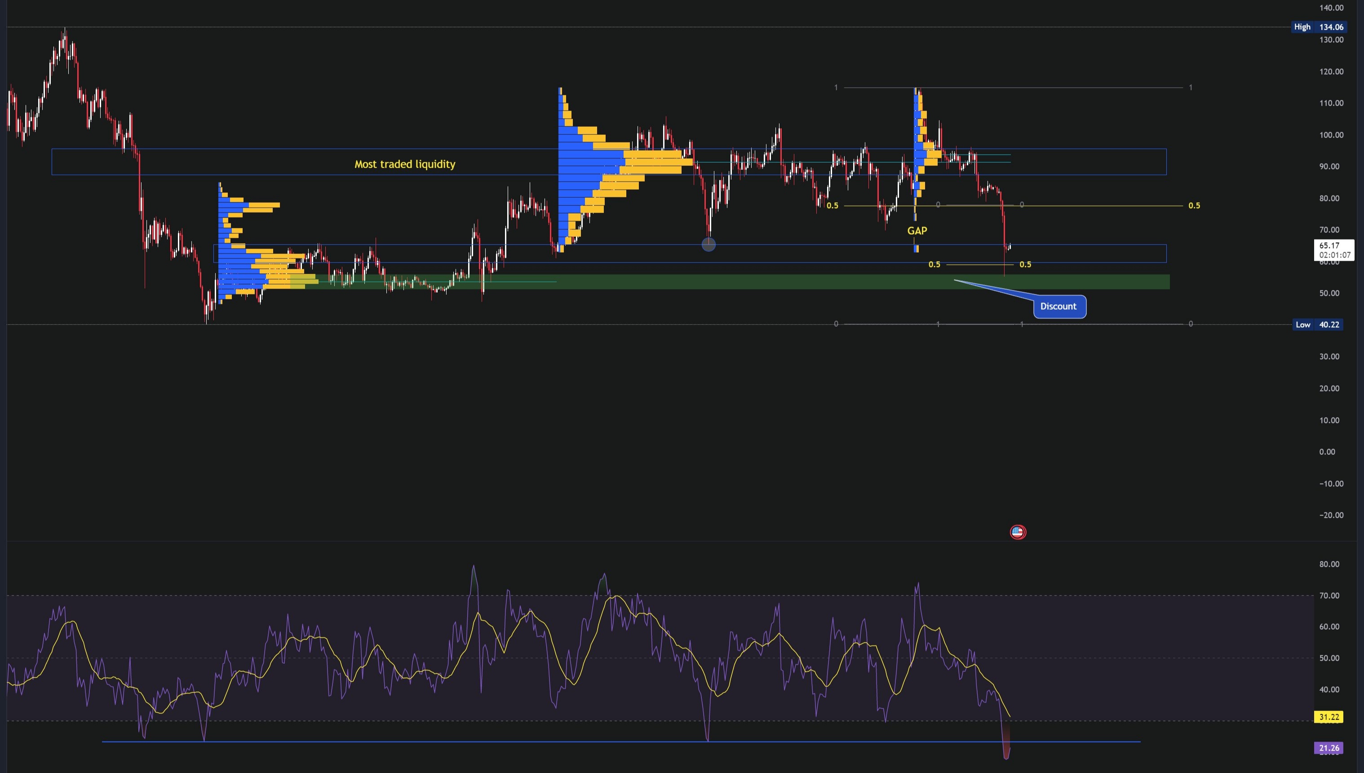Select the GAP text annotation
Viewport: 1364px width, 773px height.
(x=917, y=231)
